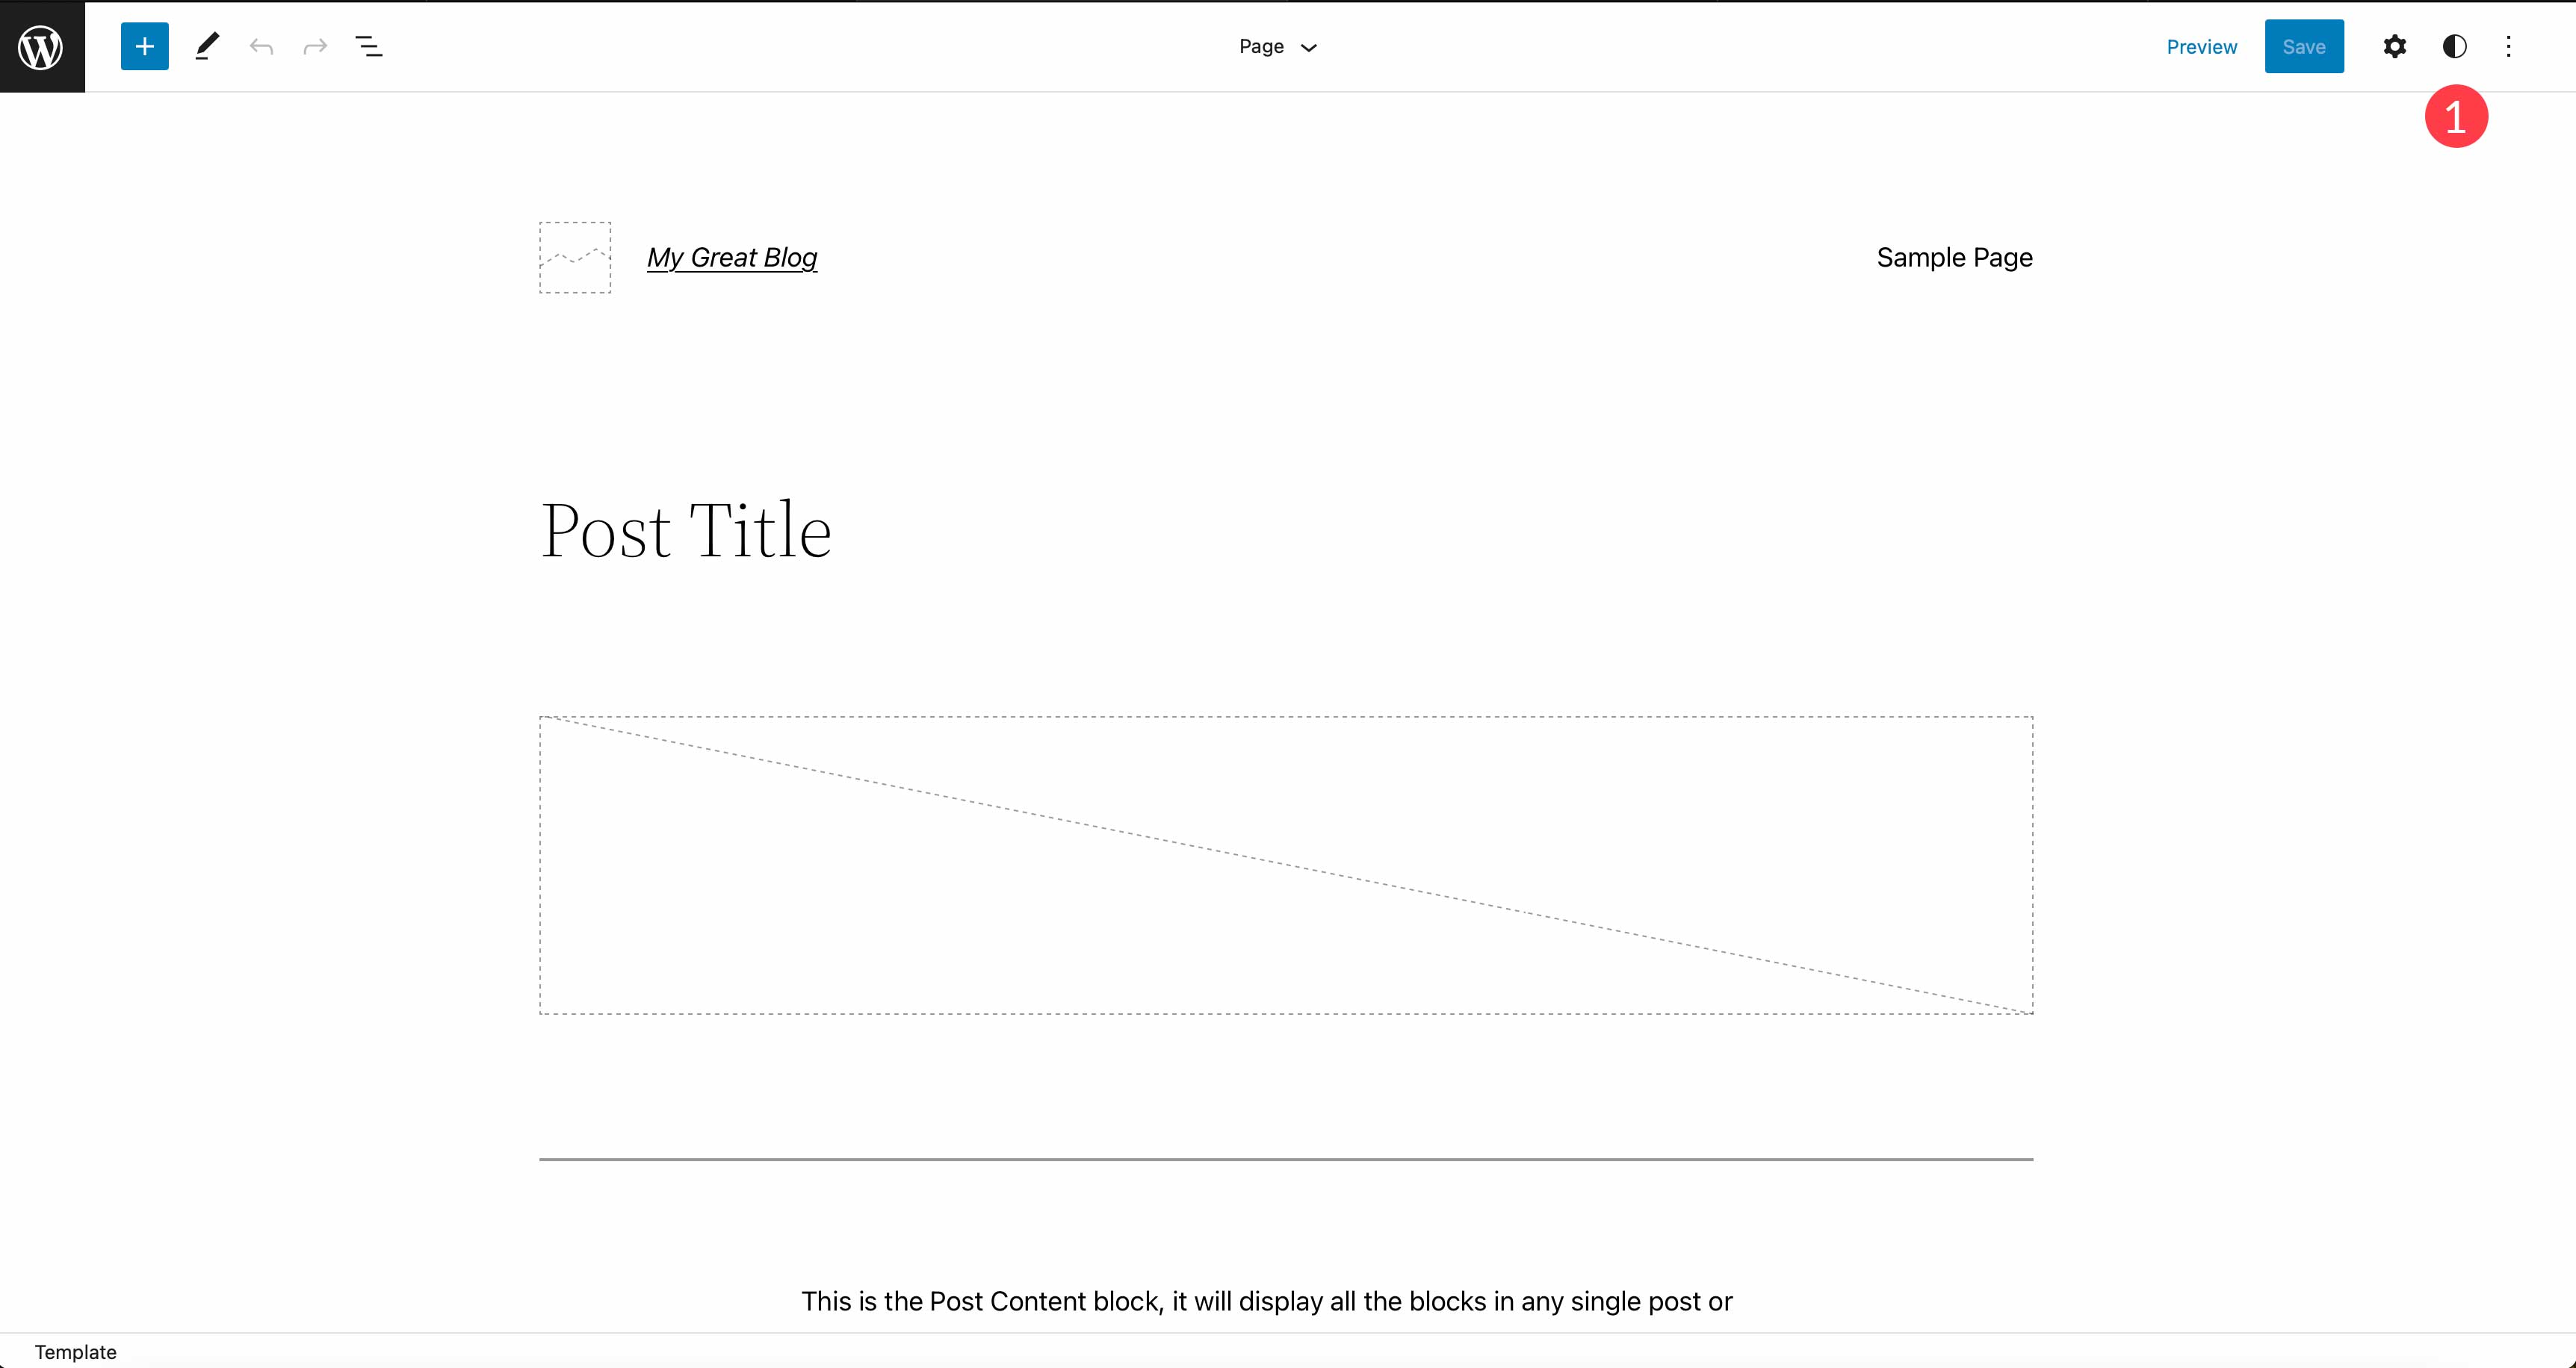Click the Sample Page navigation item
The width and height of the screenshot is (2576, 1368).
[x=1954, y=258]
